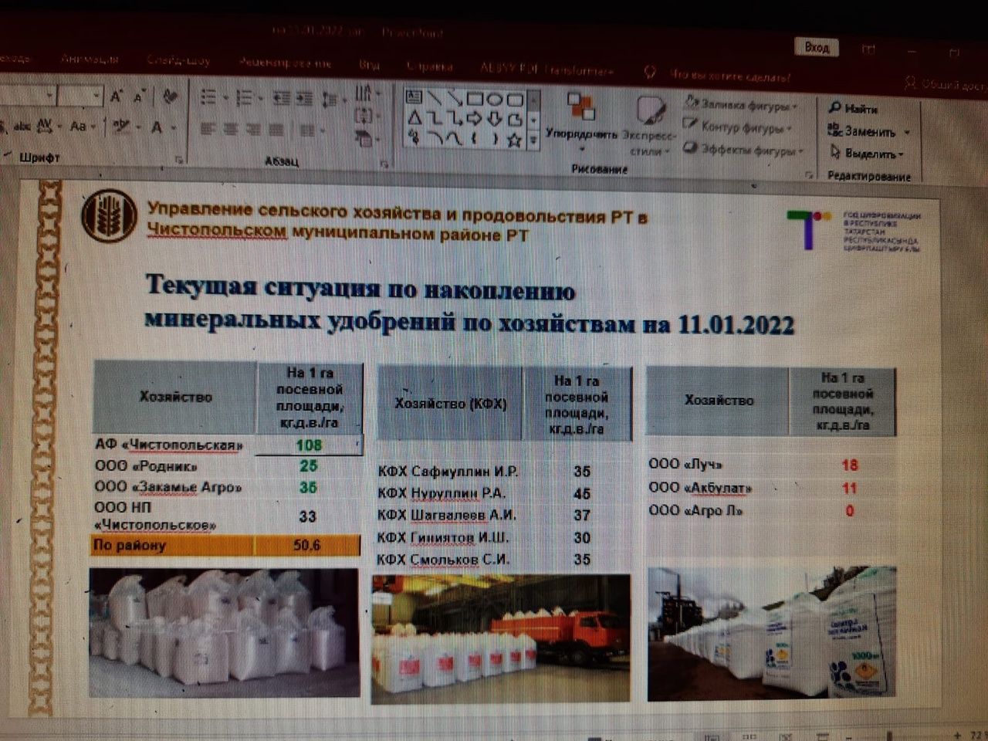Select the Left Brace shape

(x=475, y=140)
